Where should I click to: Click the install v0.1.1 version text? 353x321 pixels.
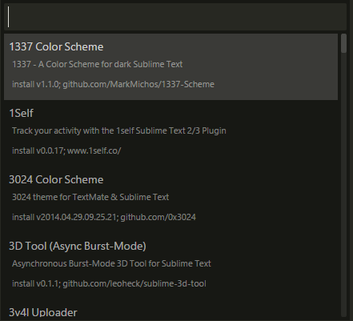pos(36,283)
